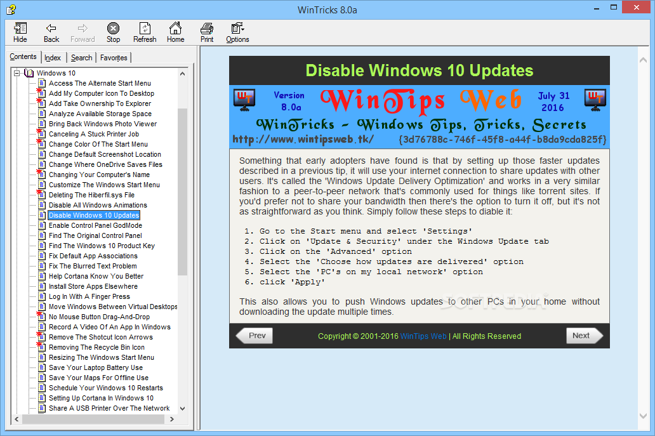Print the current topic

(x=207, y=32)
